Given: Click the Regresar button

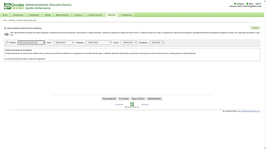Looking at the screenshot, I should (x=255, y=28).
